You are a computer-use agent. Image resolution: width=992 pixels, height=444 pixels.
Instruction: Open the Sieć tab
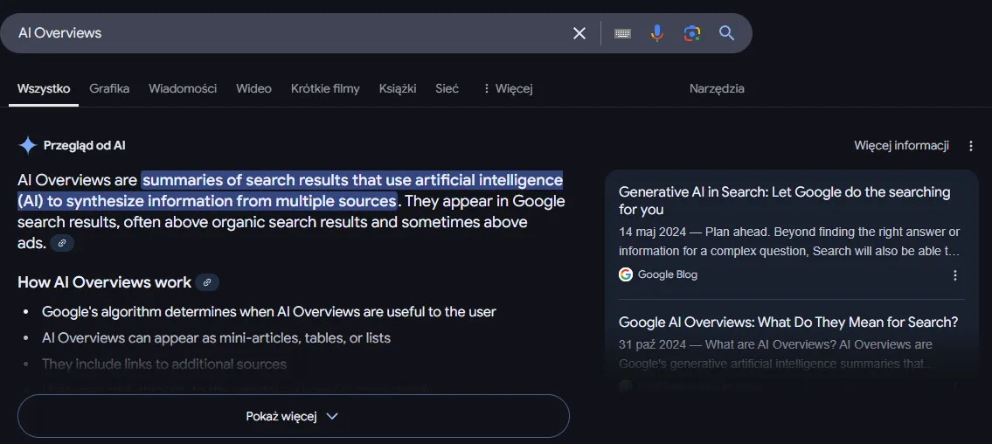pos(447,88)
